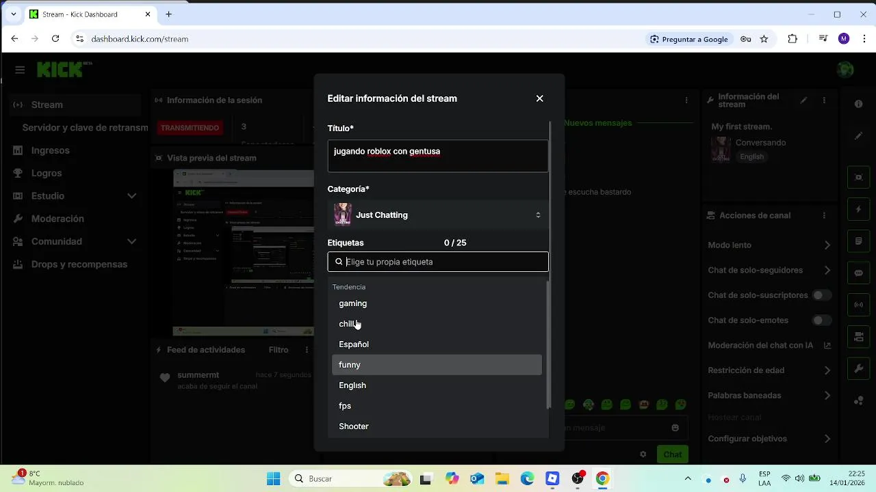
Task: Open Roblox from the taskbar
Action: pos(552,479)
